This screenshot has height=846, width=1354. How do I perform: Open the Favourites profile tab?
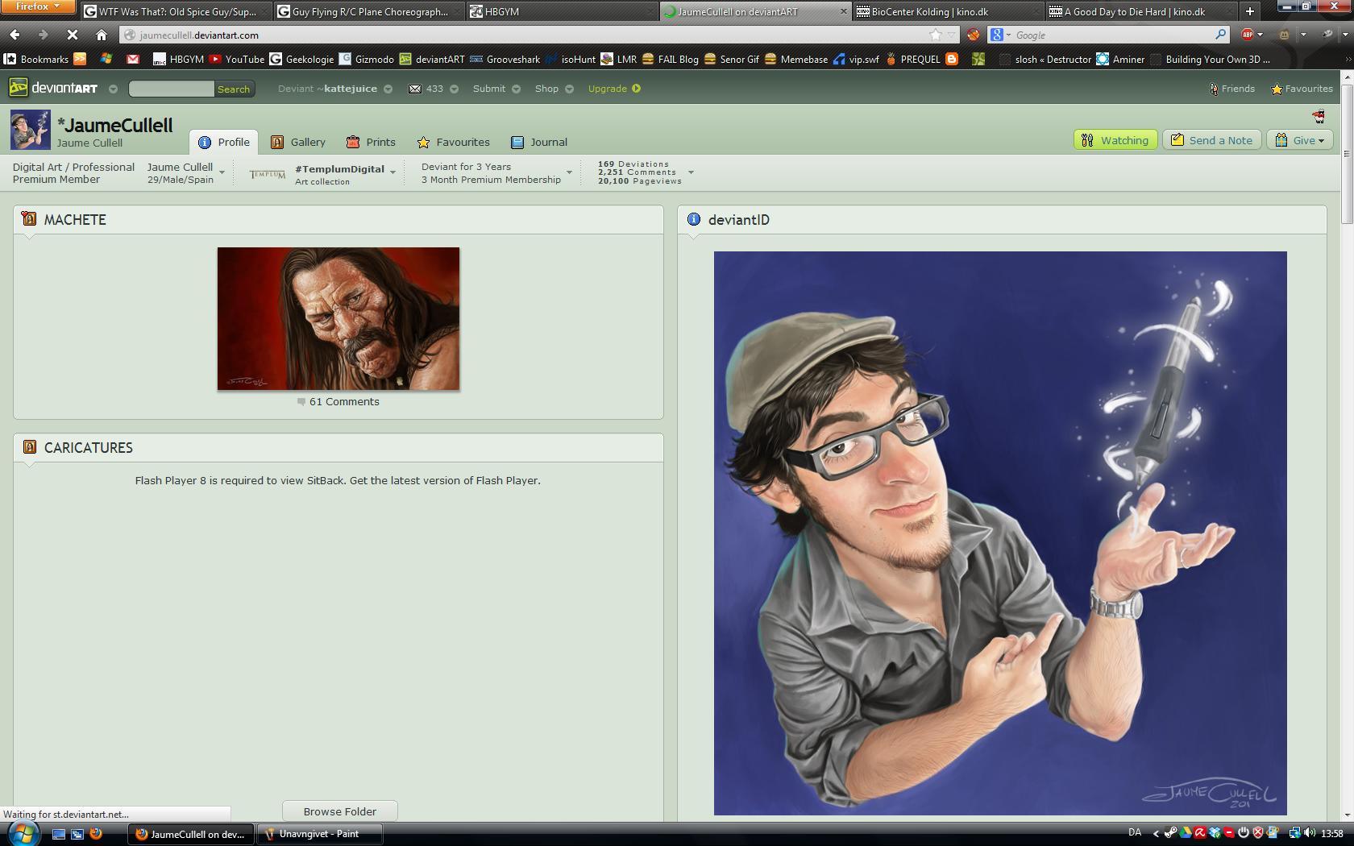point(453,142)
